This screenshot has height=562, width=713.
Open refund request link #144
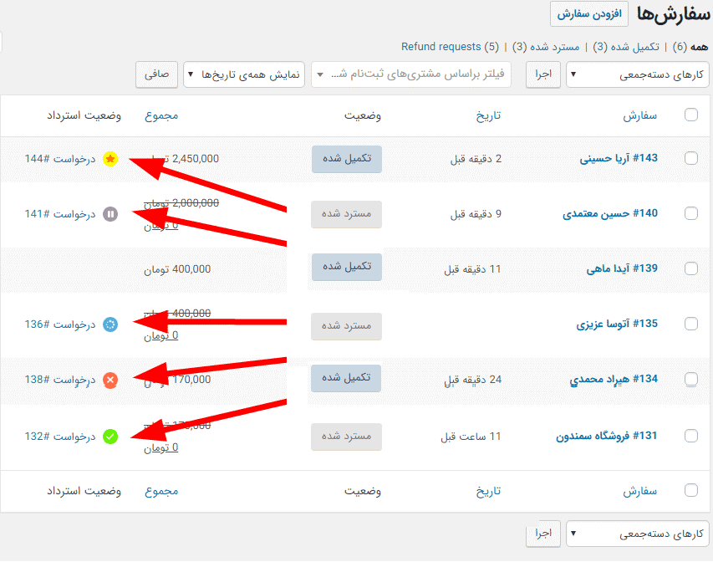[60, 159]
